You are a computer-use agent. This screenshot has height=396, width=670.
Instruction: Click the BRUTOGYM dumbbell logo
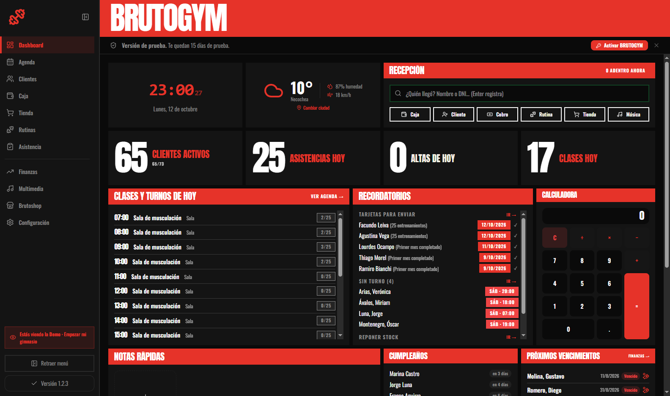click(17, 17)
